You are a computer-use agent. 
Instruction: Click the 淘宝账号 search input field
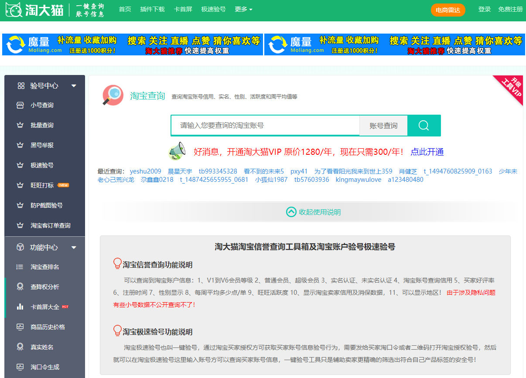tap(265, 126)
